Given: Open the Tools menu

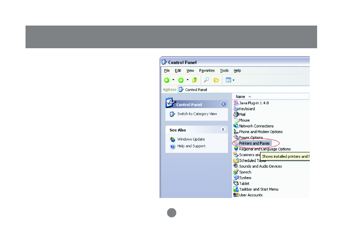Looking at the screenshot, I should click(x=224, y=71).
